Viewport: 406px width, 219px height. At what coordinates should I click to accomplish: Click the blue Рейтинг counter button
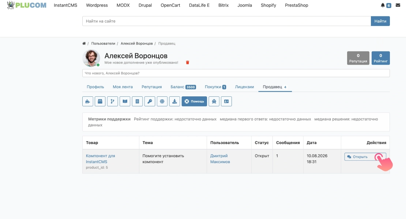click(x=381, y=58)
